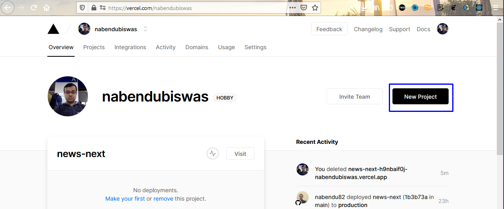Click the '23h' activity timestamp

[x=443, y=201]
